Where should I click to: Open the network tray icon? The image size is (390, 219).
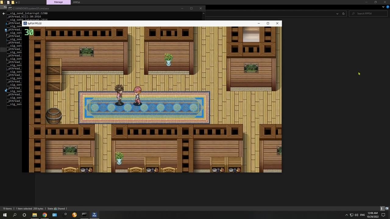pos(351,215)
